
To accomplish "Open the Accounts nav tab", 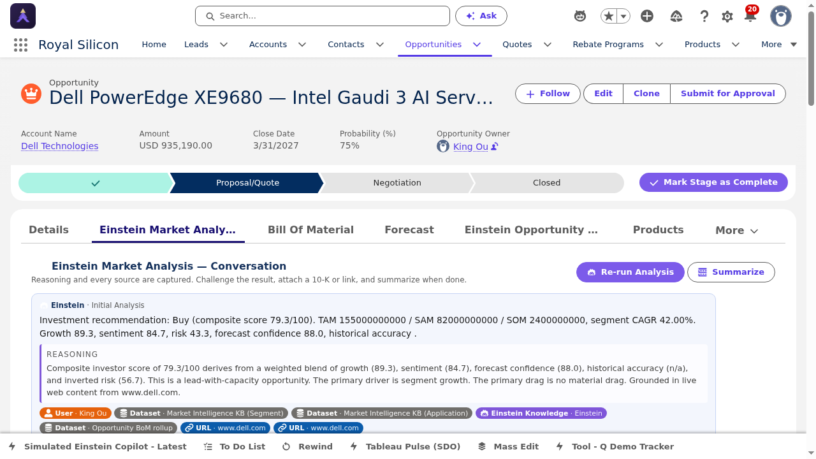I will pyautogui.click(x=268, y=45).
